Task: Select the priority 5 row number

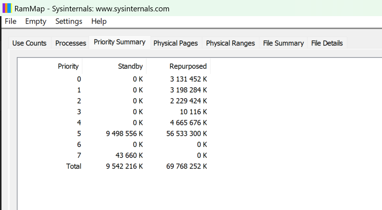Action: [79, 134]
